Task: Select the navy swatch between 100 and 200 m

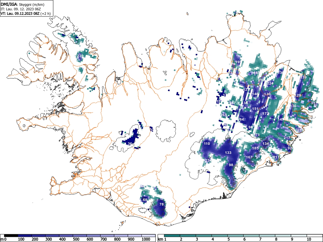Action: 25,235
